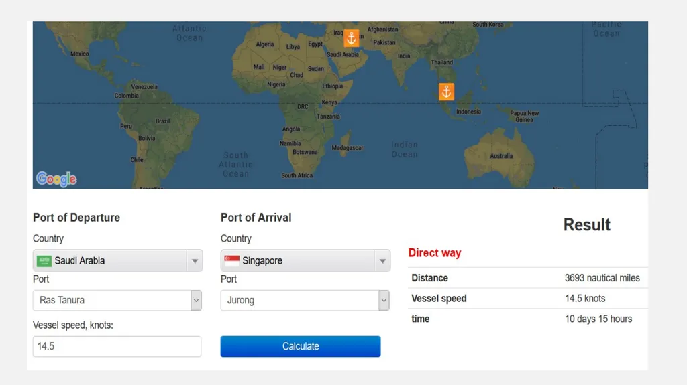Click the Papua New Guinea map label

coord(525,117)
